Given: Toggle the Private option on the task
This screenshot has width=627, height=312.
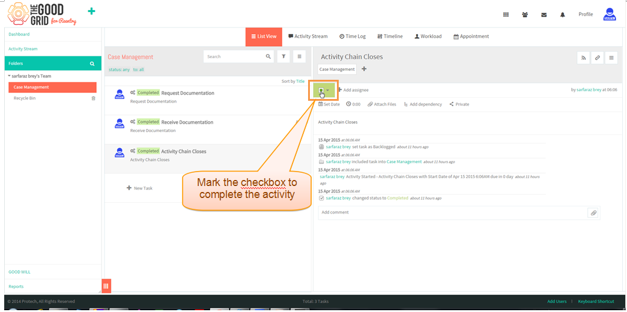Looking at the screenshot, I should [x=459, y=104].
